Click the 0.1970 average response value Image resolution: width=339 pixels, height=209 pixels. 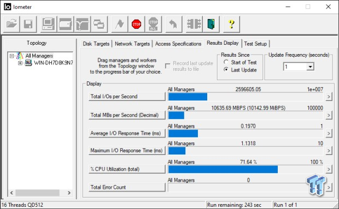(248, 126)
